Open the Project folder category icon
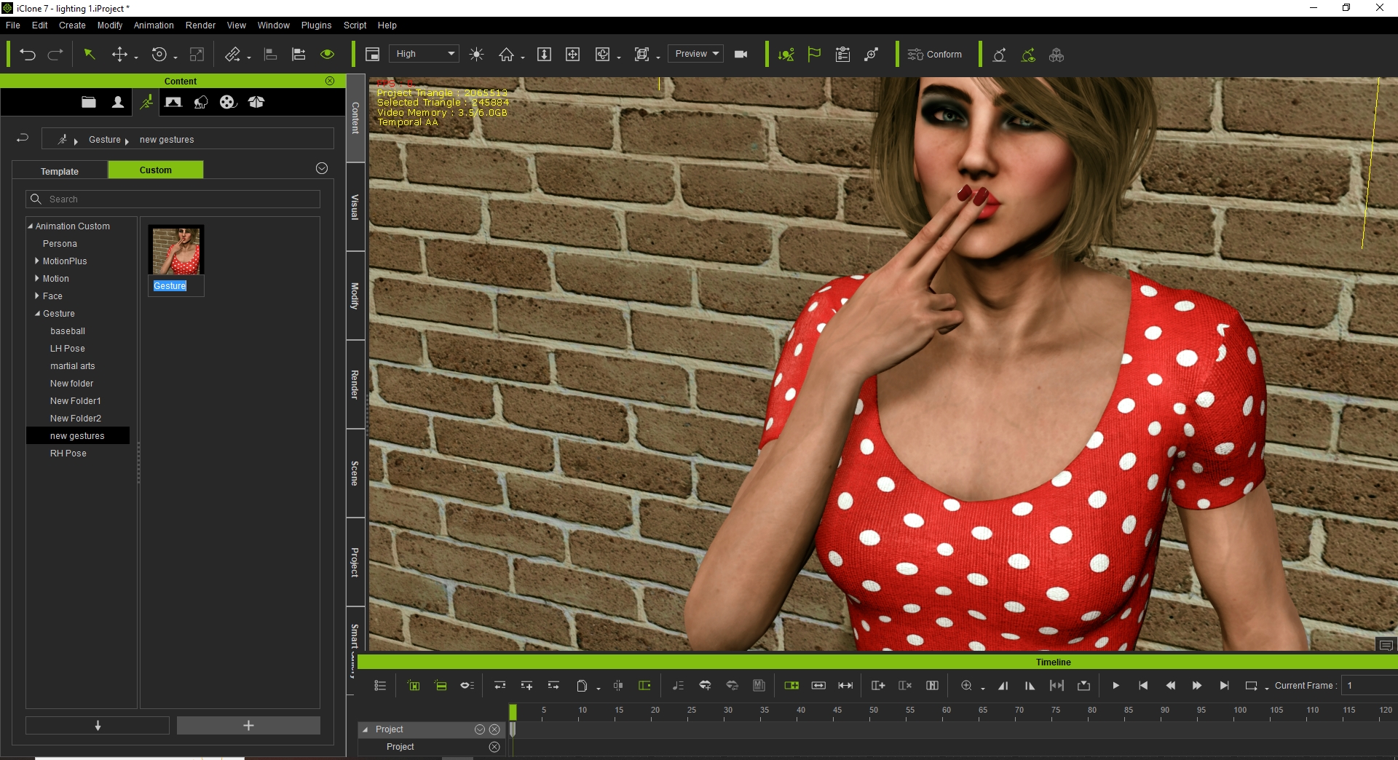The image size is (1398, 760). (89, 102)
